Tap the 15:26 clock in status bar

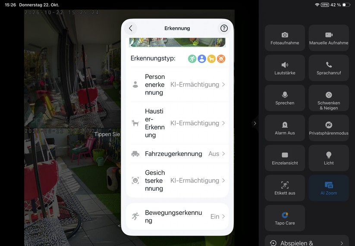[10, 5]
